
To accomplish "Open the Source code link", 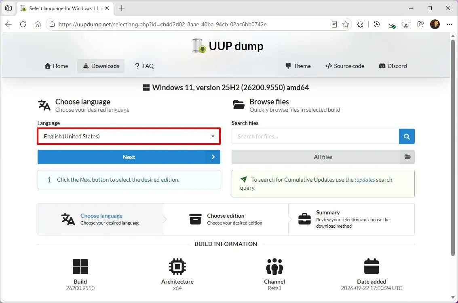I will tap(345, 66).
